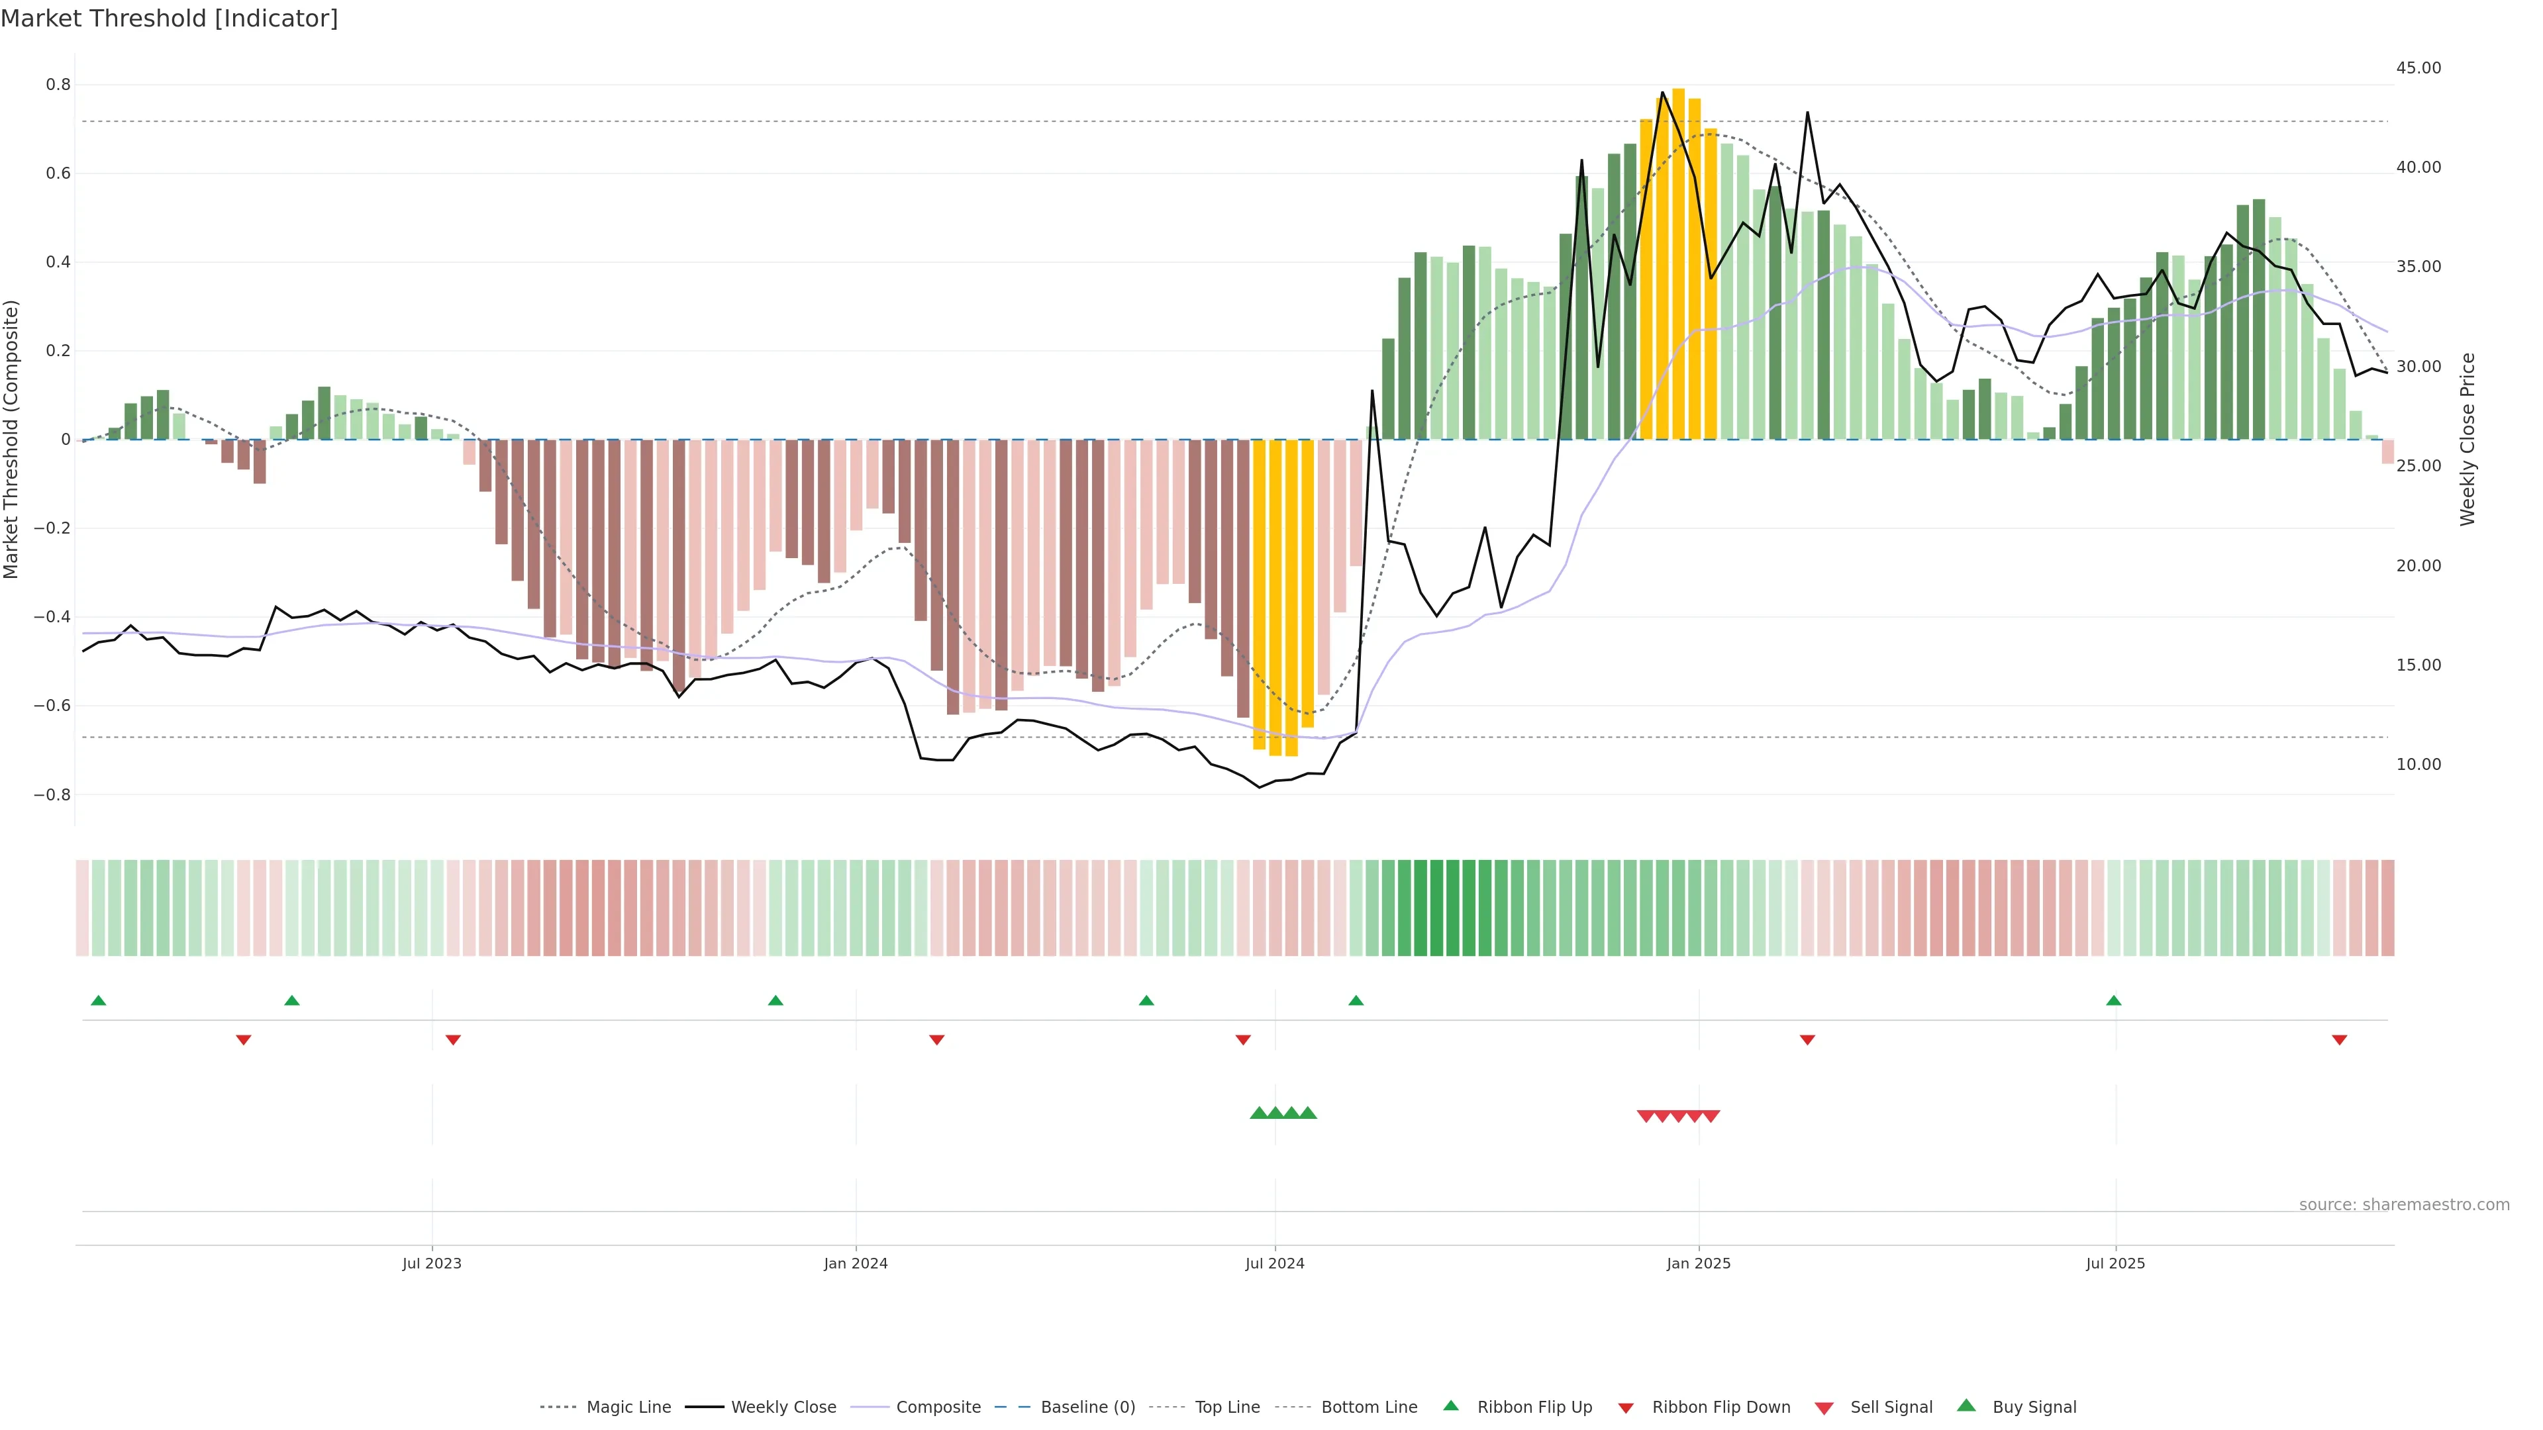Viewport: 2543px width, 1430px height.
Task: Click the rightmost ribbon flip down marker
Action: (x=2338, y=1039)
